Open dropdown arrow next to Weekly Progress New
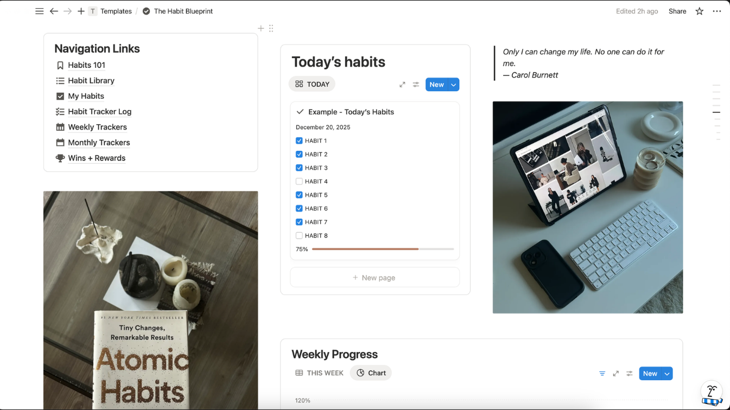Viewport: 730px width, 410px height. point(667,374)
